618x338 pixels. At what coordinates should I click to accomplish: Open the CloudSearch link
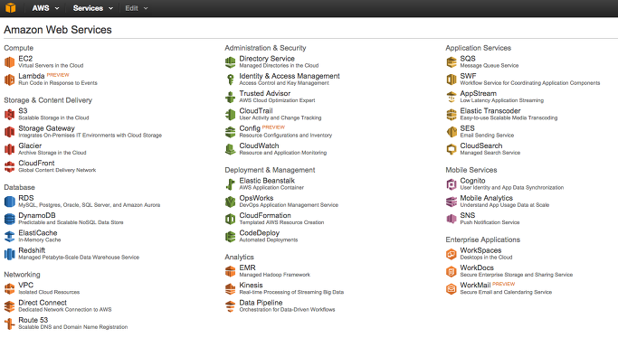pyautogui.click(x=480, y=146)
